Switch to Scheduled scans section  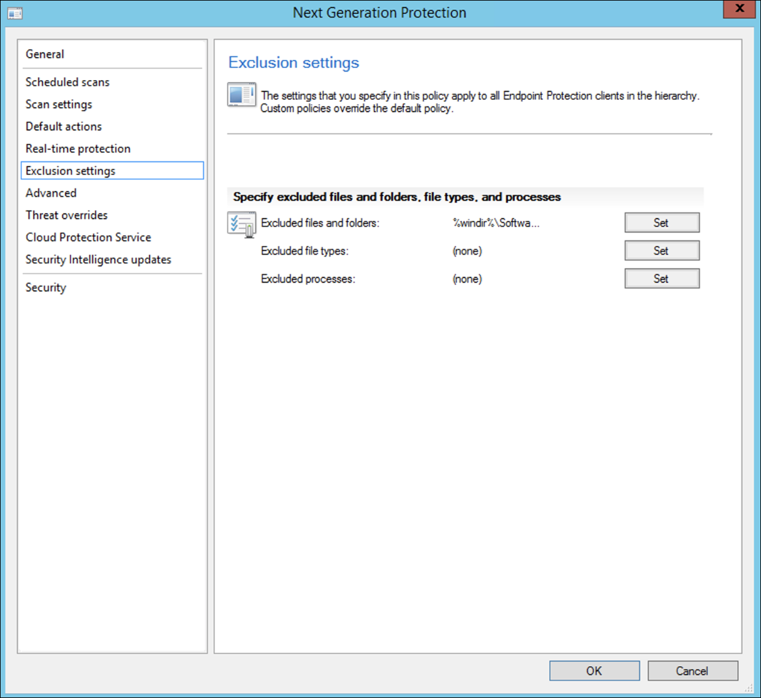pos(67,82)
